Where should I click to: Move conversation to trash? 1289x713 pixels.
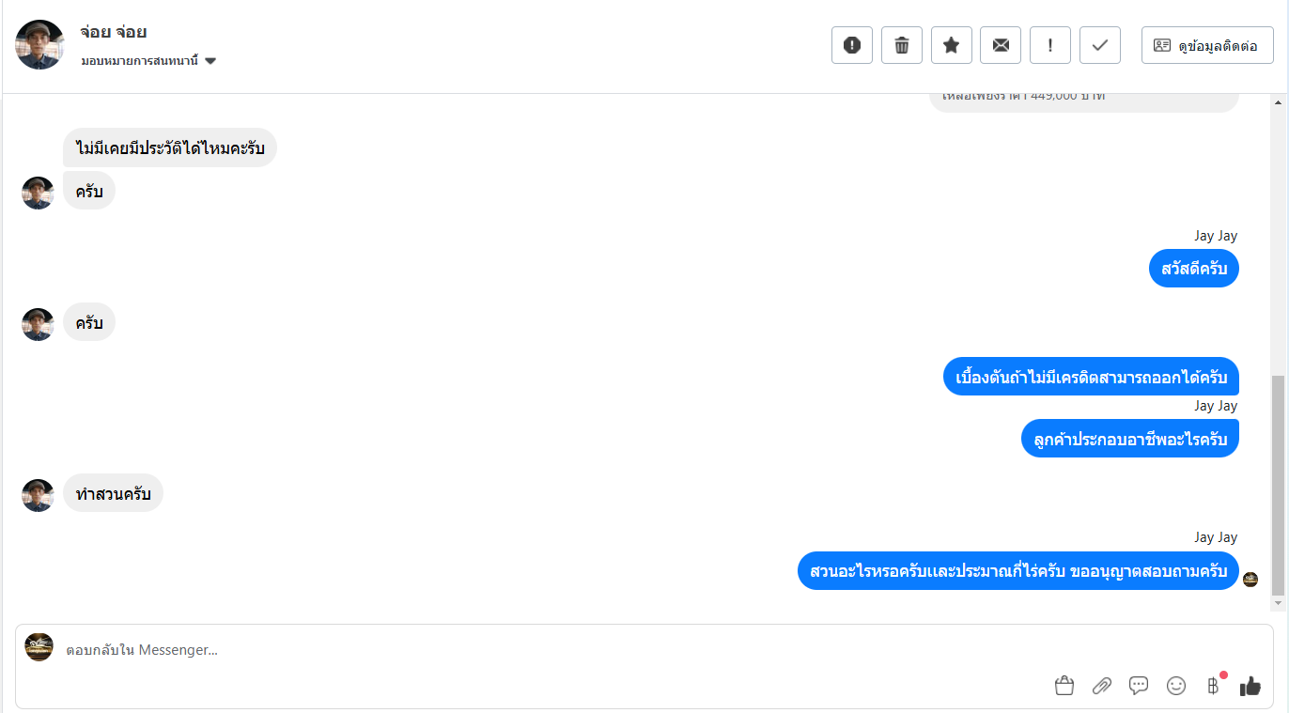[x=902, y=45]
